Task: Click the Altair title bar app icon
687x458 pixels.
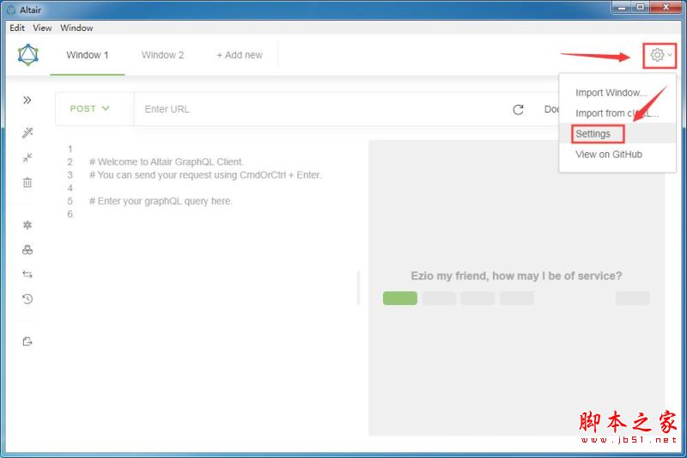Action: pos(11,9)
